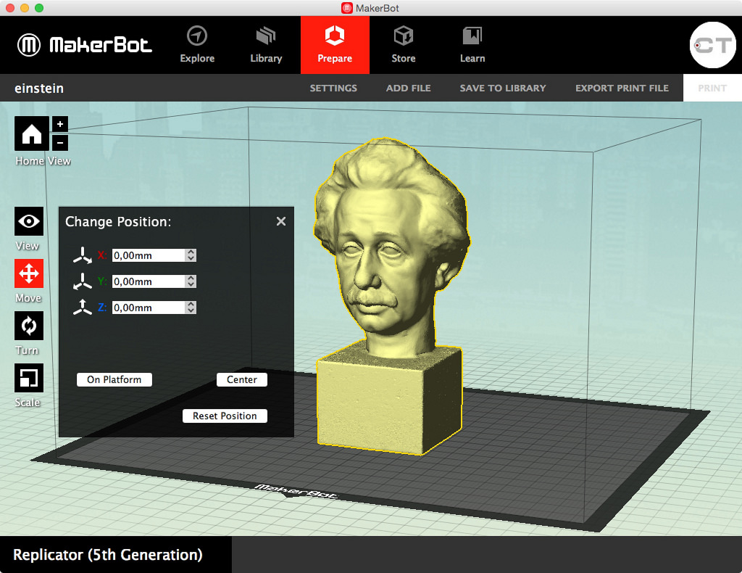
Task: Click the Y position input field
Action: 149,281
